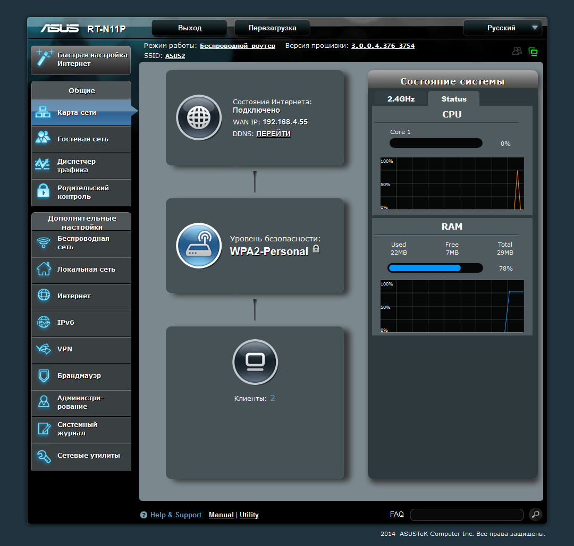The image size is (574, 546).
Task: Click the CPU usage graph
Action: click(x=452, y=183)
